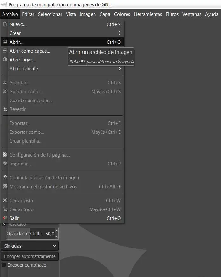Image resolution: width=221 pixels, height=277 pixels.
Task: Click the Configuración de la página icon
Action: point(5,155)
